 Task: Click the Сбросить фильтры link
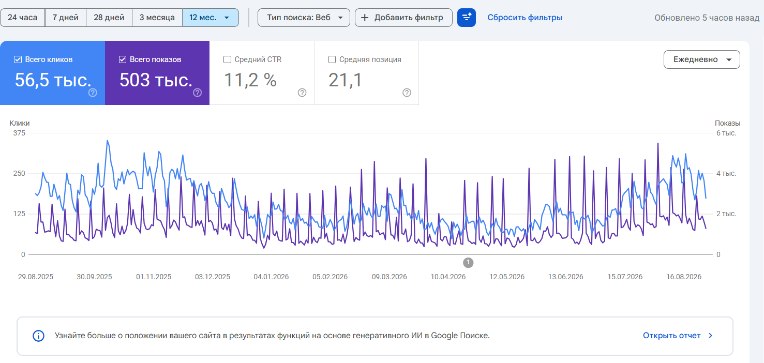coord(525,18)
